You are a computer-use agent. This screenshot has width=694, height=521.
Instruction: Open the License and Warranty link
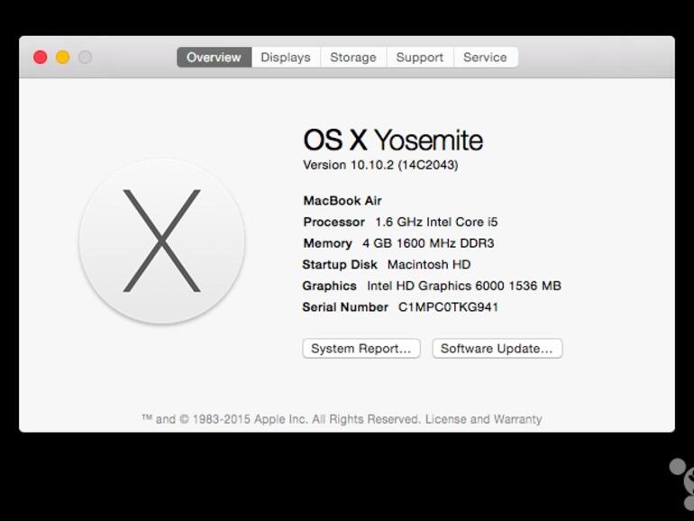coord(483,419)
